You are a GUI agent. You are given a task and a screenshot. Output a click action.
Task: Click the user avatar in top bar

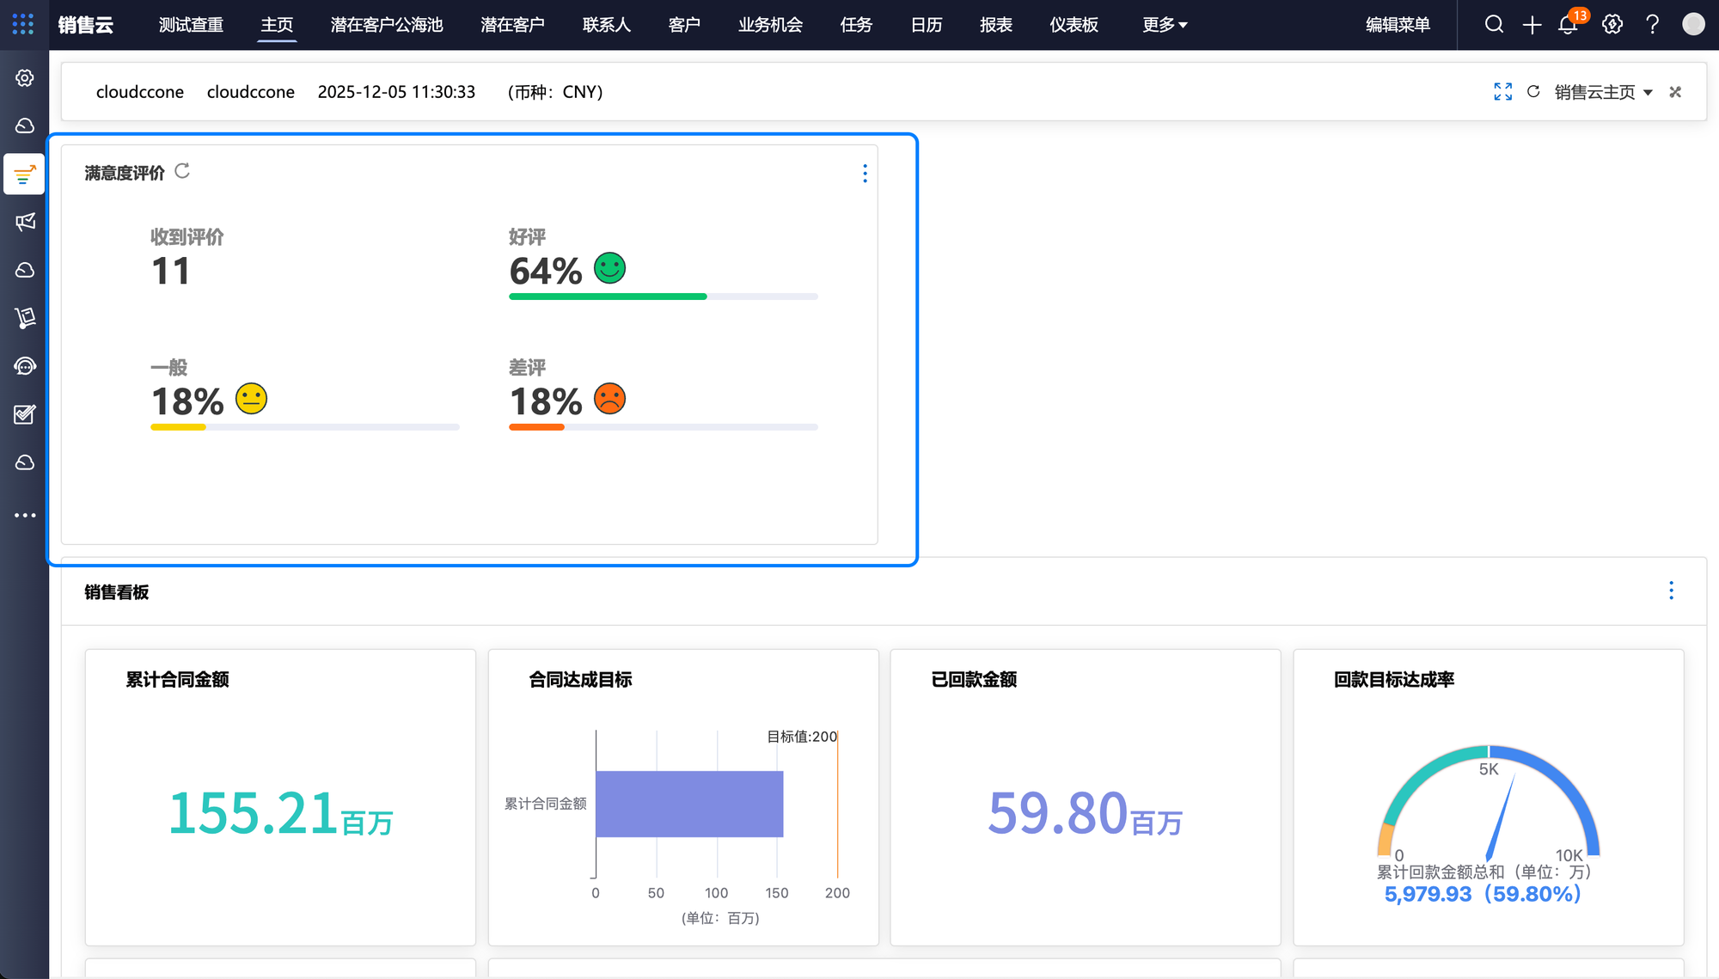[1692, 24]
